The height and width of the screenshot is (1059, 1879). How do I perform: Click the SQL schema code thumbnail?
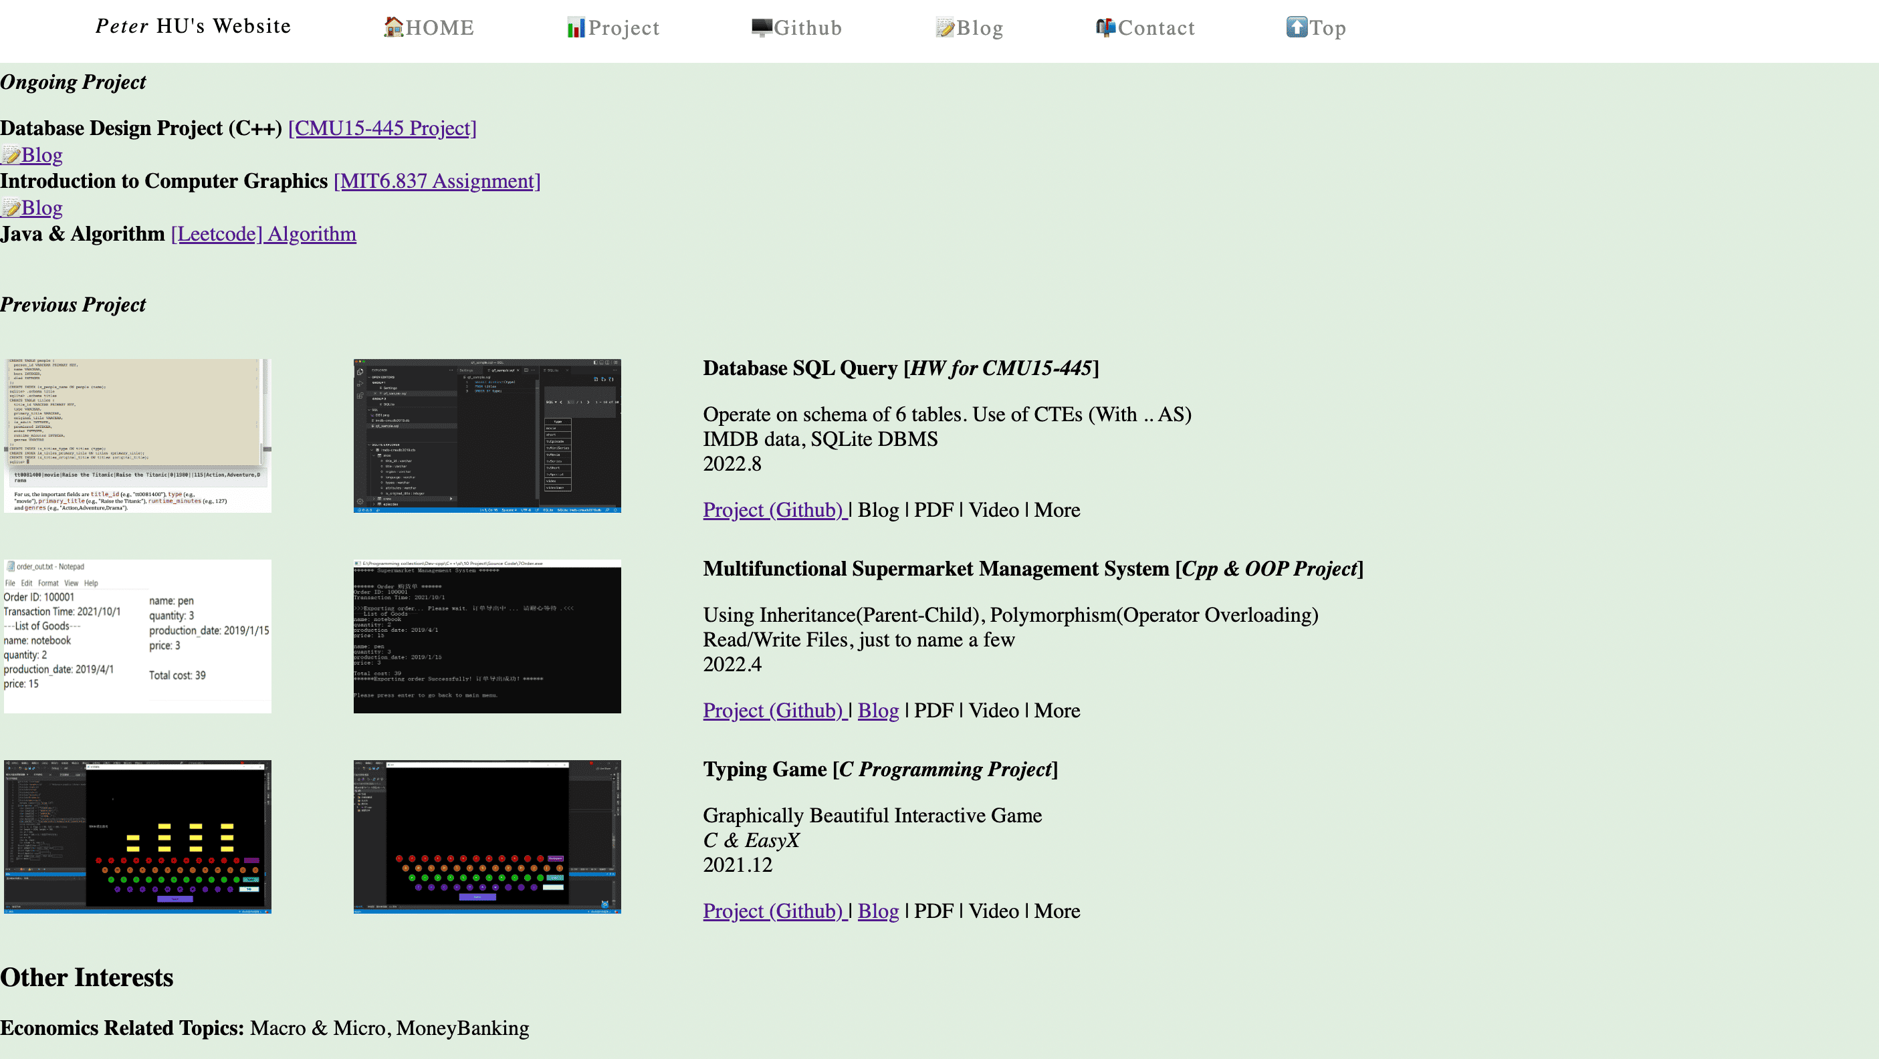[x=137, y=435]
